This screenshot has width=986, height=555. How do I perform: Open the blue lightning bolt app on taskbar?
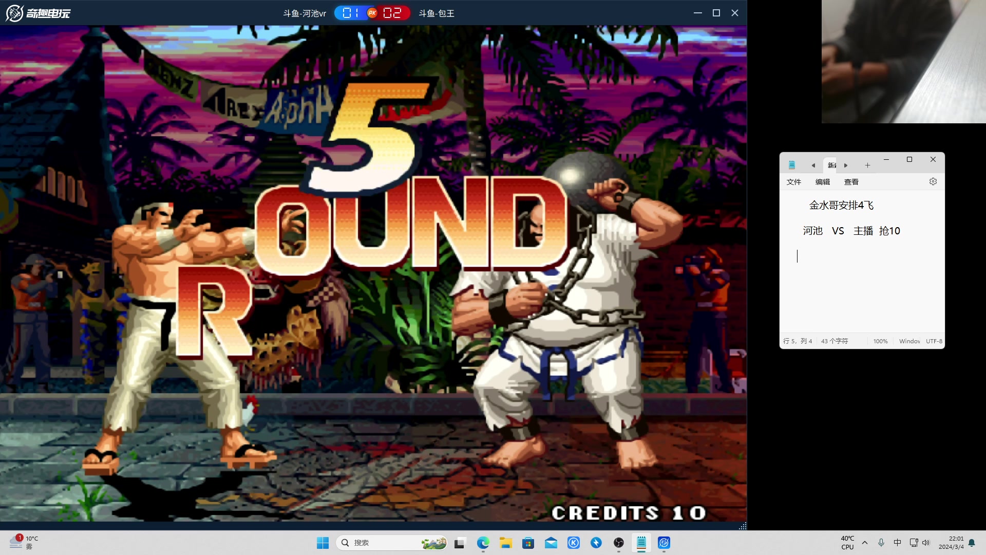click(x=596, y=543)
